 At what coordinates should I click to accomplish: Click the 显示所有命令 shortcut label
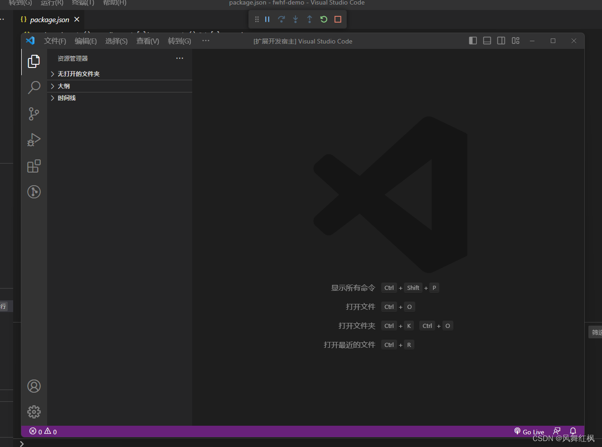(353, 288)
